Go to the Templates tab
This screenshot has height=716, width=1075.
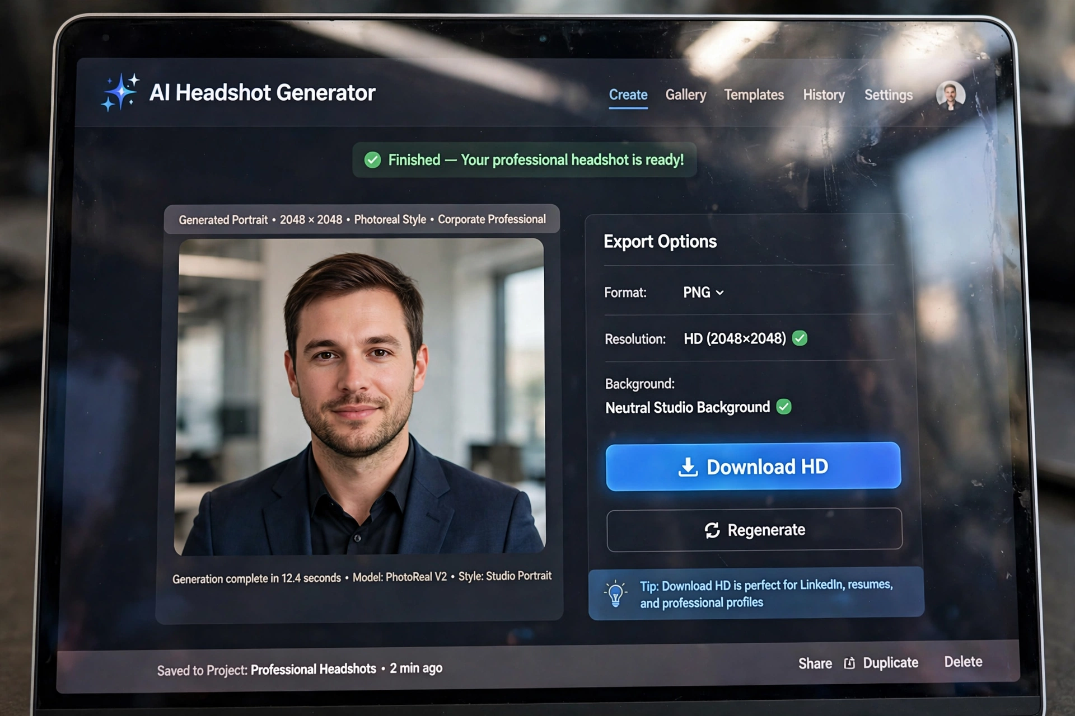click(x=754, y=95)
